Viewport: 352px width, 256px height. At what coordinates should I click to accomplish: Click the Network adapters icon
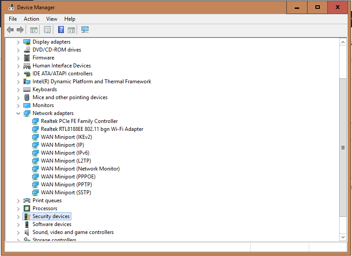(27, 113)
